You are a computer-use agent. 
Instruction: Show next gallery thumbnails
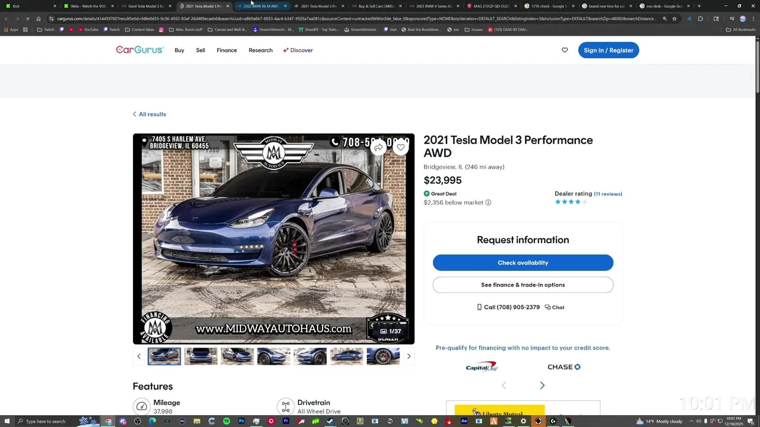click(408, 356)
